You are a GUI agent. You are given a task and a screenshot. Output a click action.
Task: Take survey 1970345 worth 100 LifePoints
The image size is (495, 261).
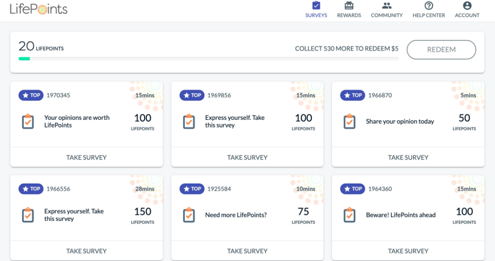(87, 157)
